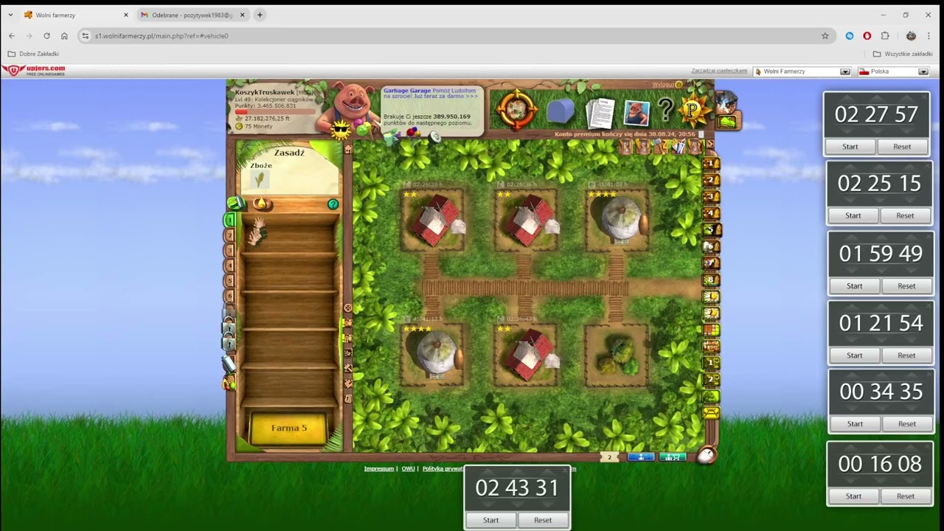Reset the 01 21 54 timer
The width and height of the screenshot is (944, 531).
coord(906,355)
